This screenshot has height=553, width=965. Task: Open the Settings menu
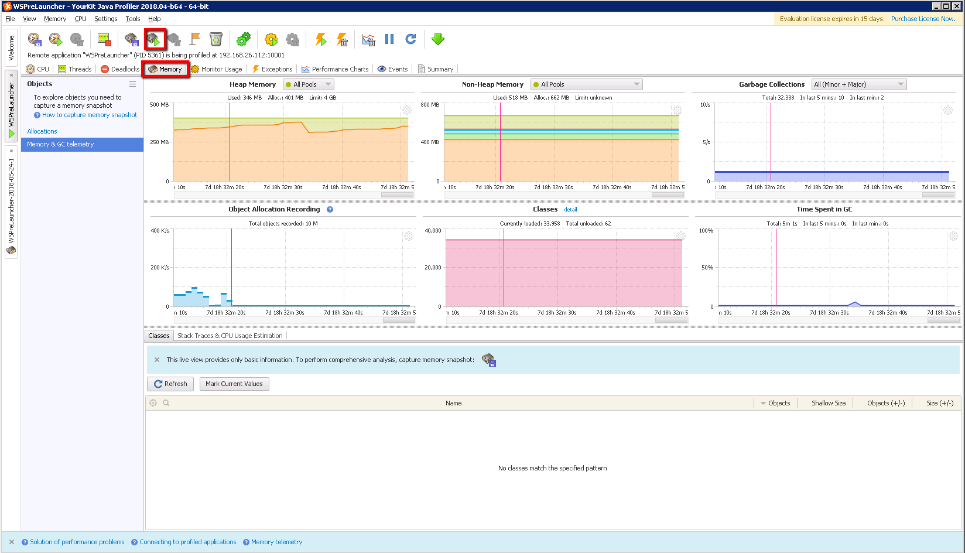[105, 19]
